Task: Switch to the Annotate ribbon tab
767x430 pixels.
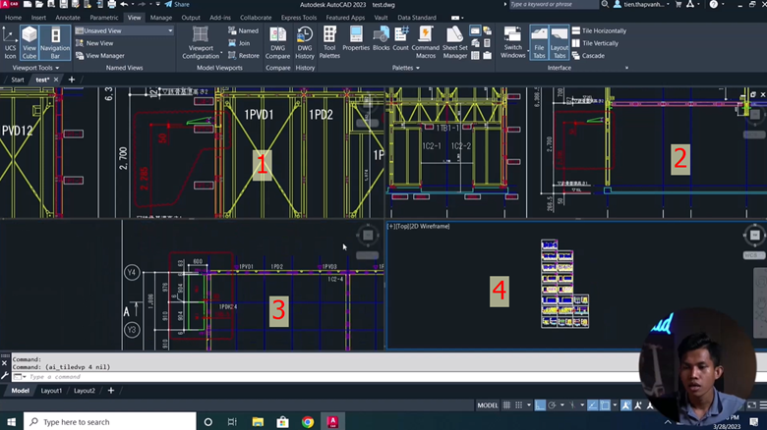Action: [68, 17]
